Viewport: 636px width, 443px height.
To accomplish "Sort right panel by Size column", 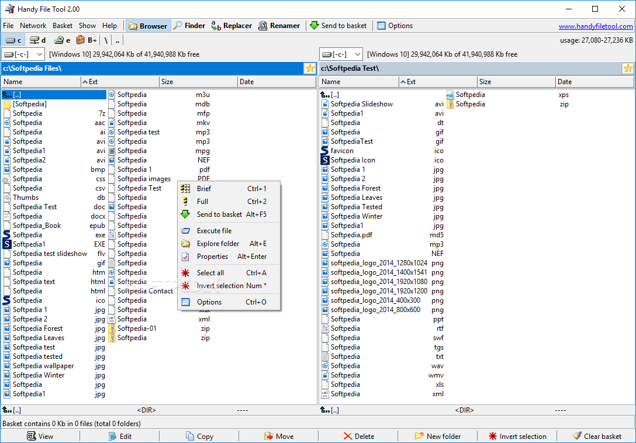I will point(517,82).
